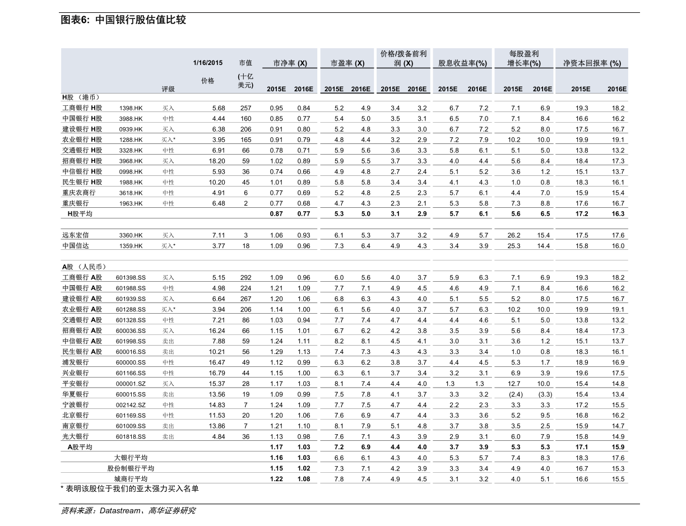Click 2016E under 市盈率 (X)
The width and height of the screenshot is (686, 526).
click(x=361, y=89)
